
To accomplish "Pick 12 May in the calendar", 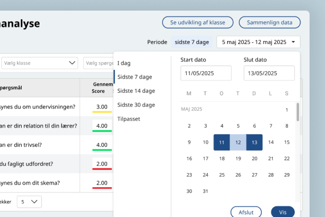I will point(238,142).
